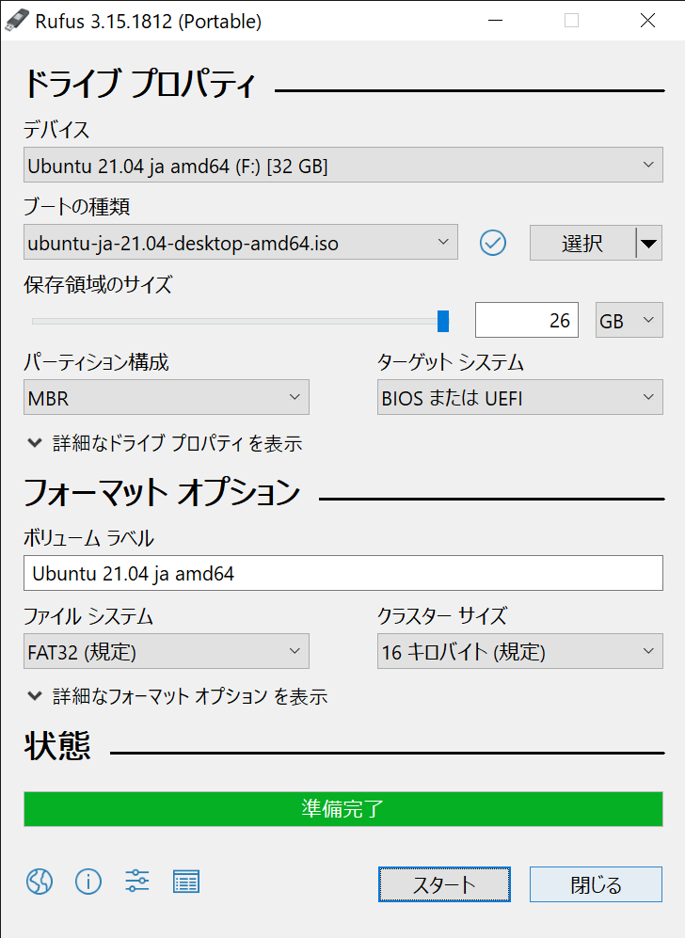The height and width of the screenshot is (938, 685).
Task: Click the スタート button
Action: (x=444, y=884)
